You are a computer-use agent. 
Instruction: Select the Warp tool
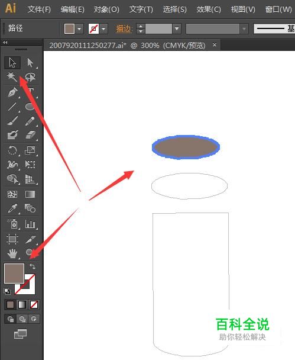tap(12, 165)
